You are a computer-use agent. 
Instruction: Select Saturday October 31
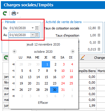coord(63,90)
